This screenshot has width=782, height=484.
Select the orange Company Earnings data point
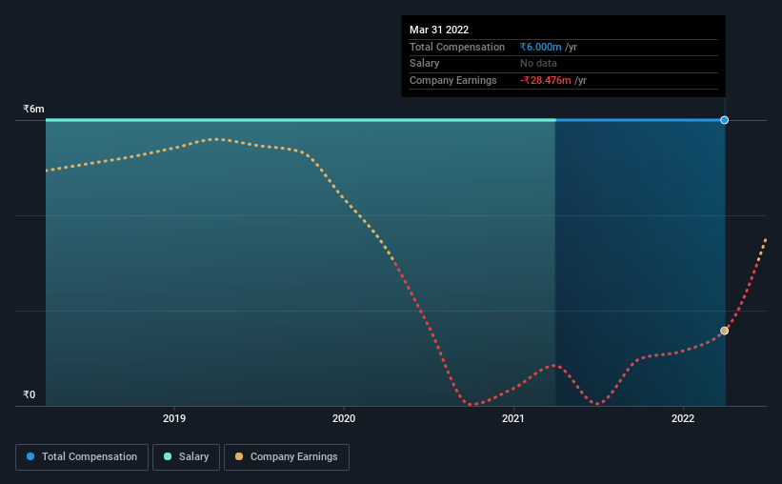tap(724, 331)
